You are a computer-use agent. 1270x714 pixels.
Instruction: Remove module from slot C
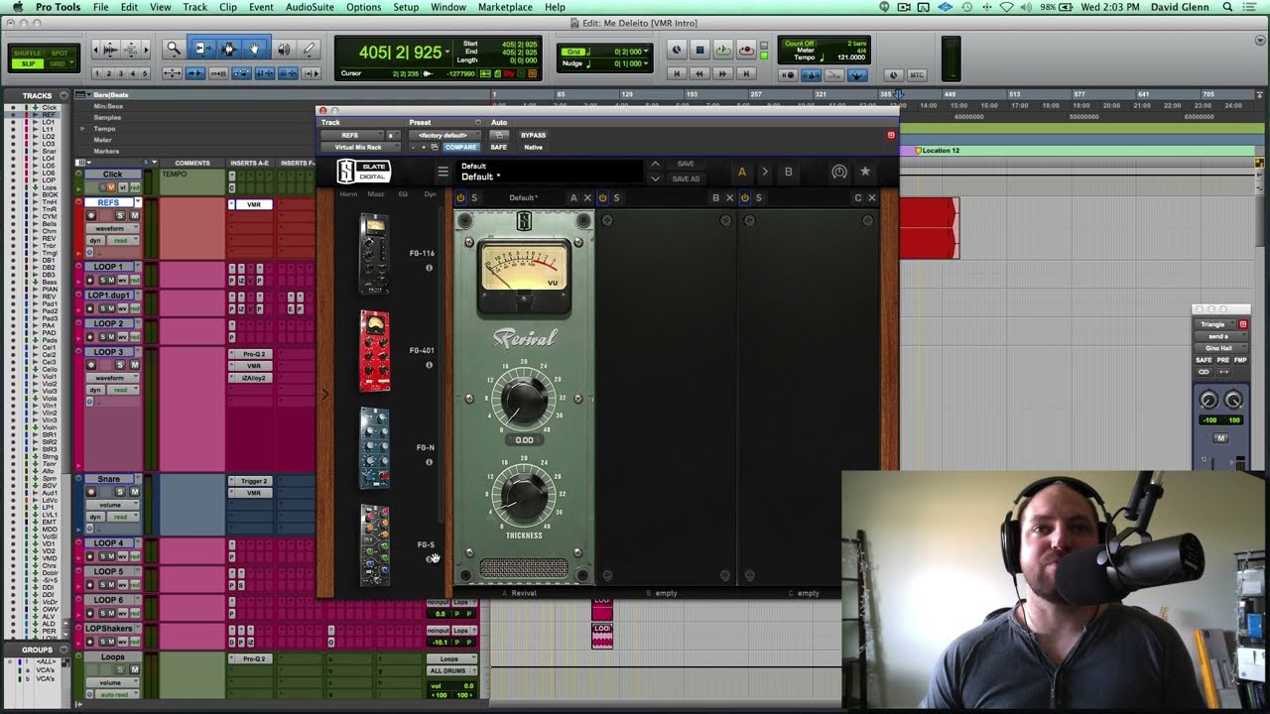pyautogui.click(x=872, y=197)
